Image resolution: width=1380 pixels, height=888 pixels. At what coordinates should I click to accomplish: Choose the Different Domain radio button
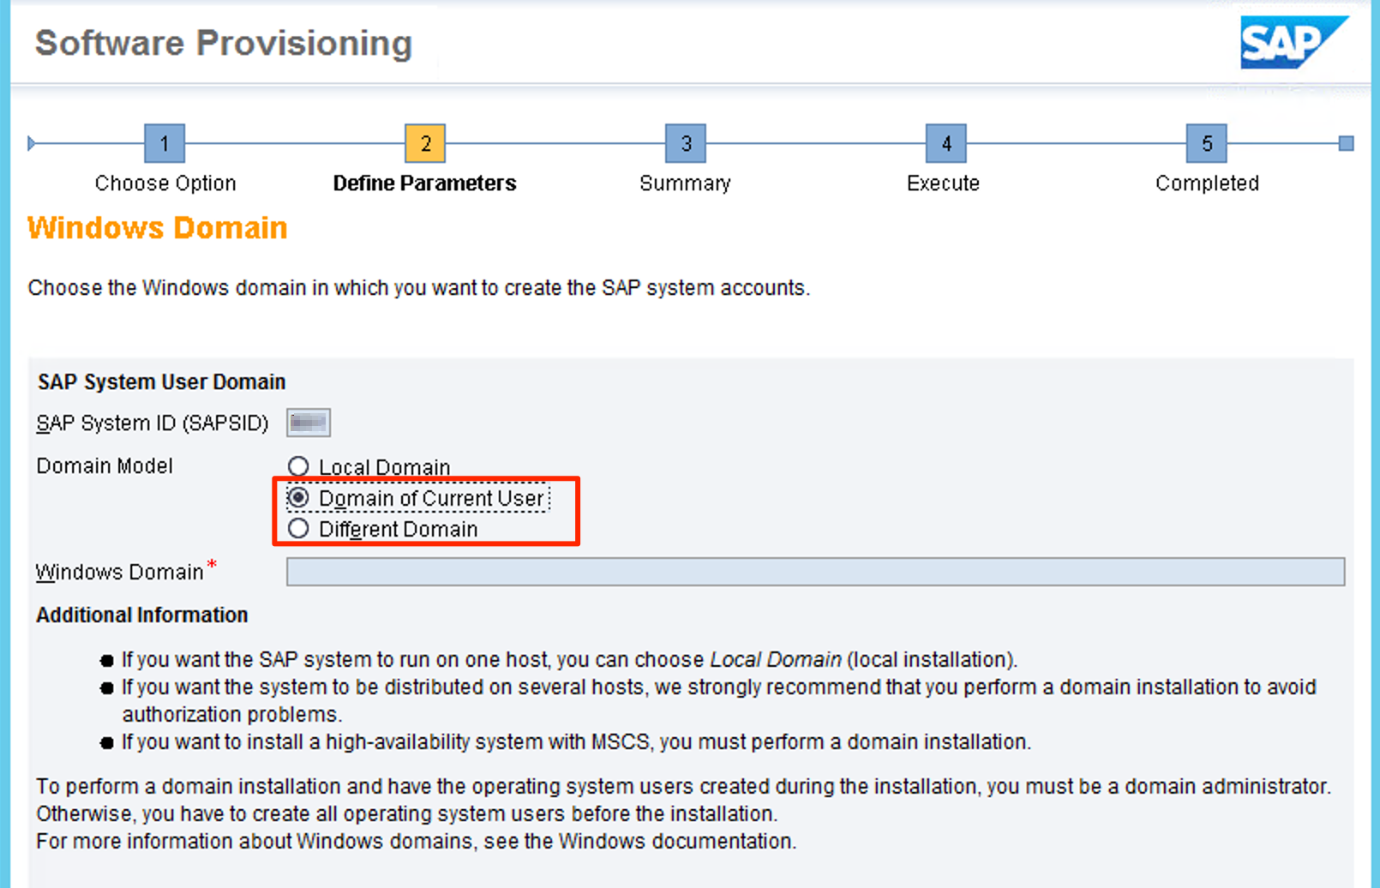pyautogui.click(x=298, y=529)
